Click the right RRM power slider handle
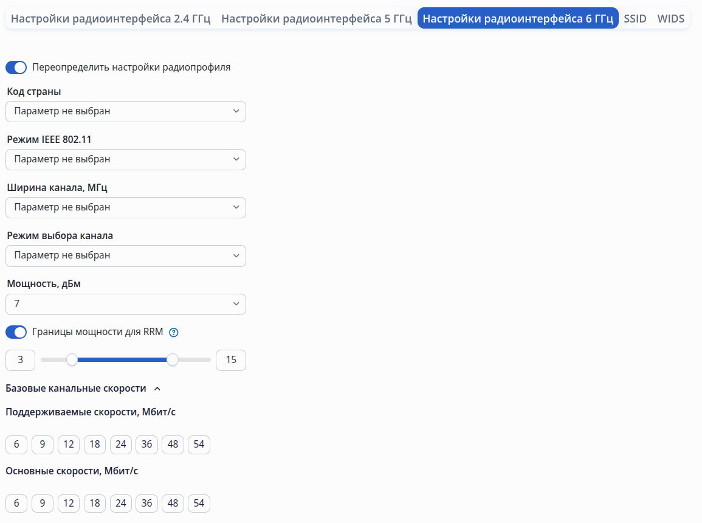This screenshot has width=702, height=523. [173, 359]
